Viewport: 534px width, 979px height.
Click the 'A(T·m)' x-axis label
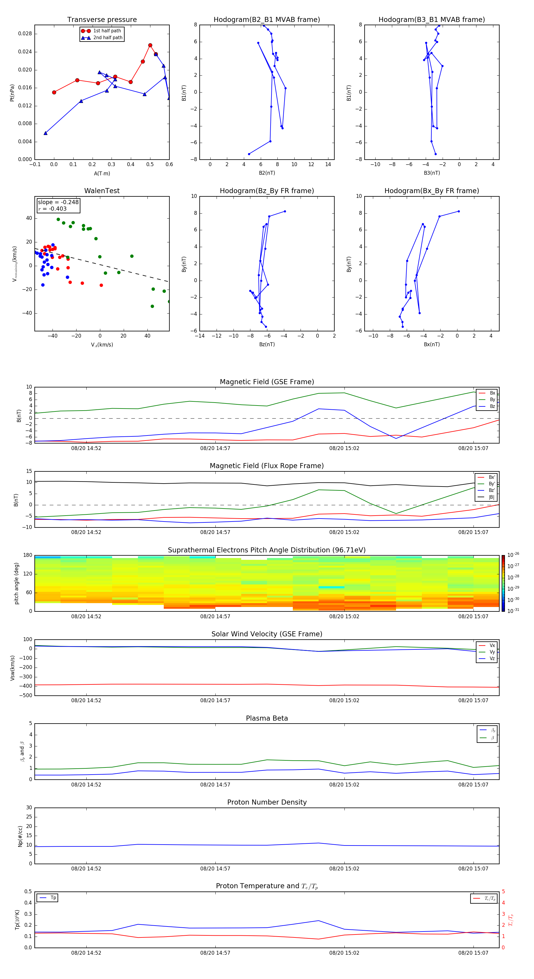pyautogui.click(x=102, y=174)
